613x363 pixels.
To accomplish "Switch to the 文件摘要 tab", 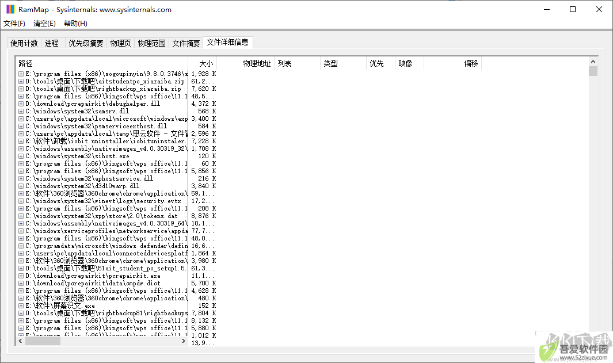I will tap(186, 43).
